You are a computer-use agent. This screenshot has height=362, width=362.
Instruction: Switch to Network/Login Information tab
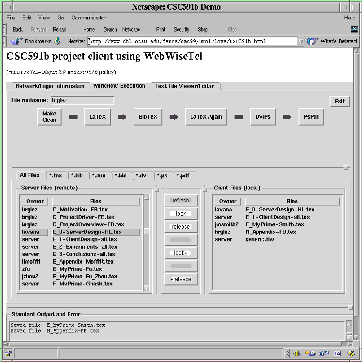[x=50, y=86]
